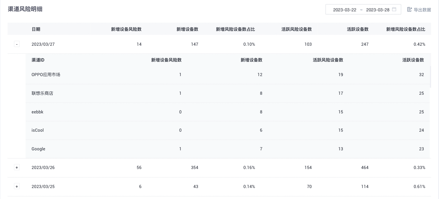Set start date 2023-03-22 field
The image size is (439, 199).
click(345, 10)
